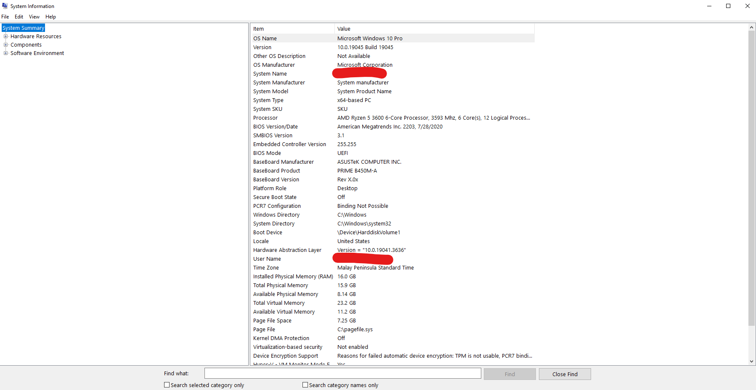Open the File menu
Screen dimensions: 756x390
[x=5, y=17]
